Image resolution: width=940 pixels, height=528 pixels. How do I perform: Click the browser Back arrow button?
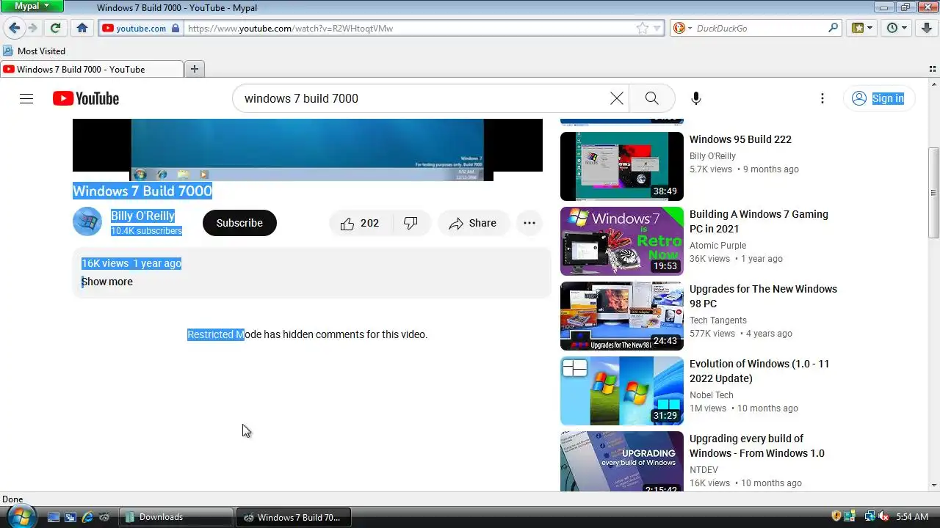pos(14,28)
